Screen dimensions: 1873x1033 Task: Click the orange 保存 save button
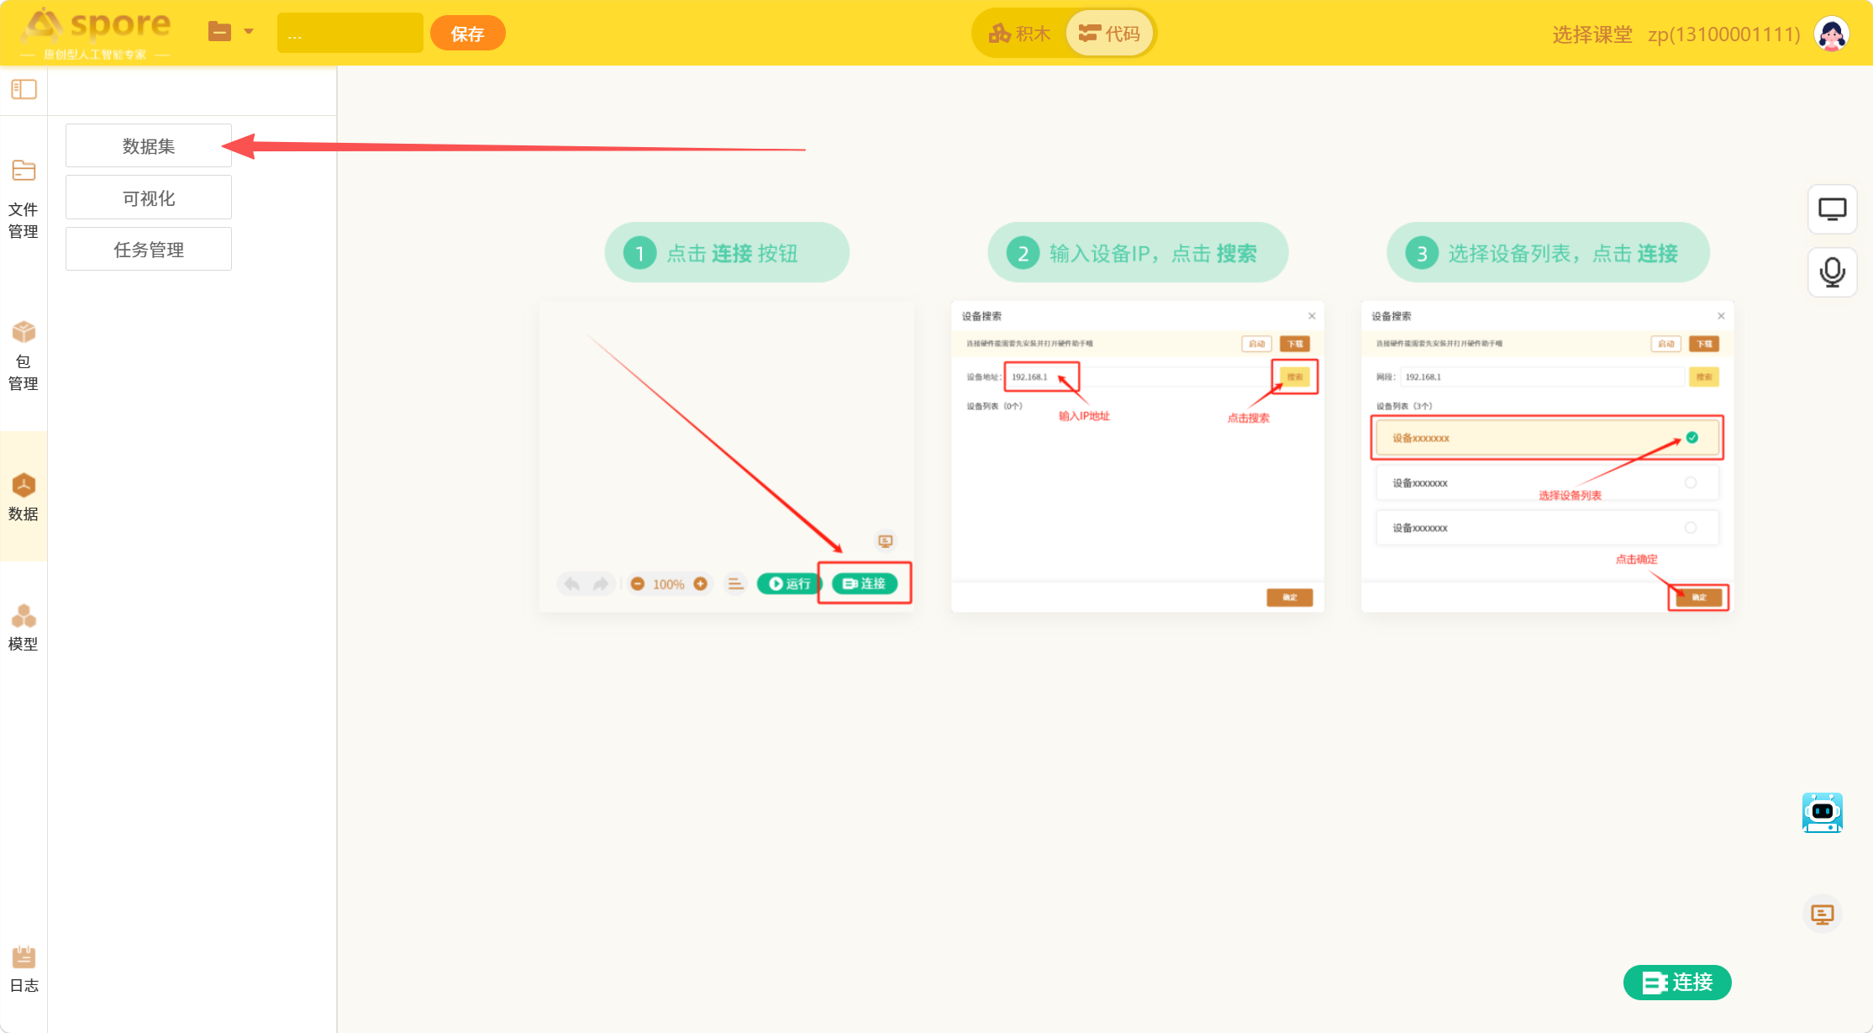467,34
